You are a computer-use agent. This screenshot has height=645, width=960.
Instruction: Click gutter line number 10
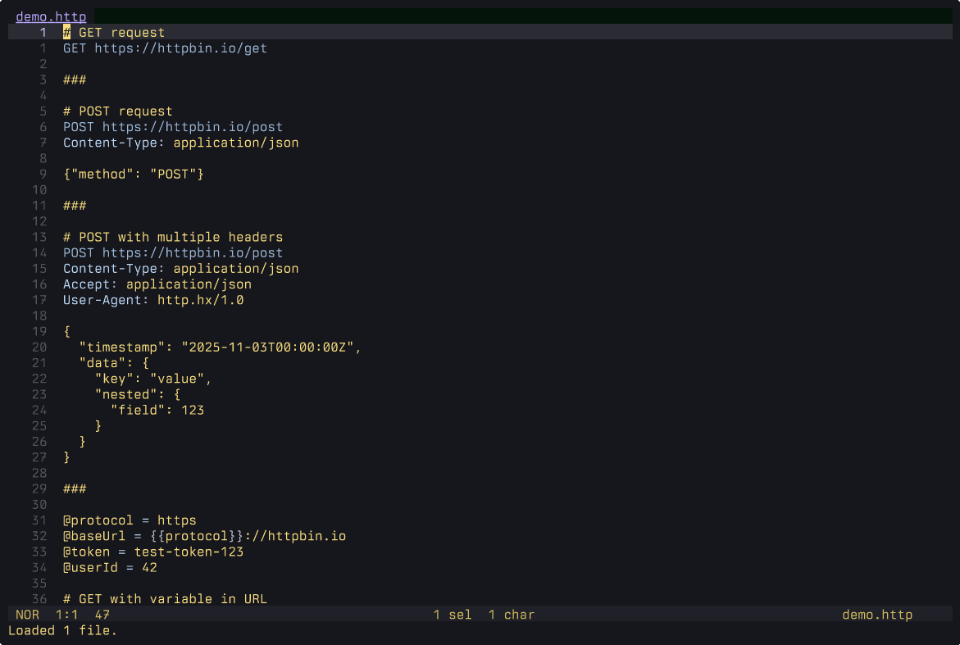pos(39,190)
